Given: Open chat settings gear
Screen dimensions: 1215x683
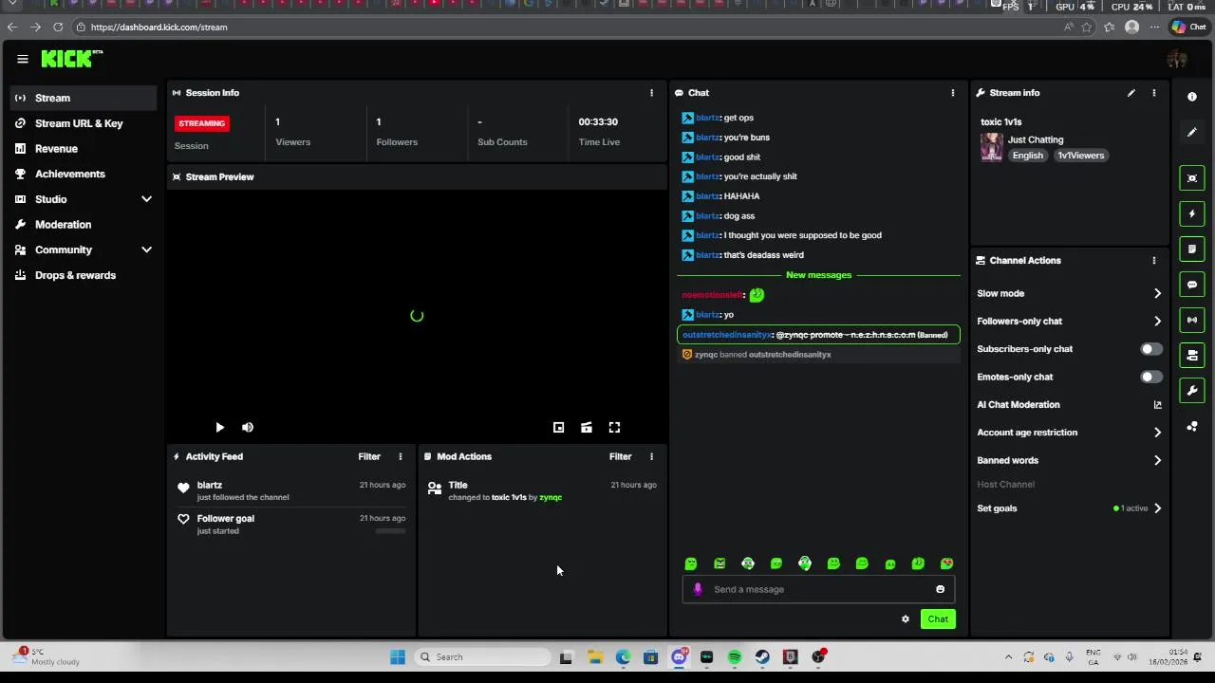Looking at the screenshot, I should (x=906, y=619).
